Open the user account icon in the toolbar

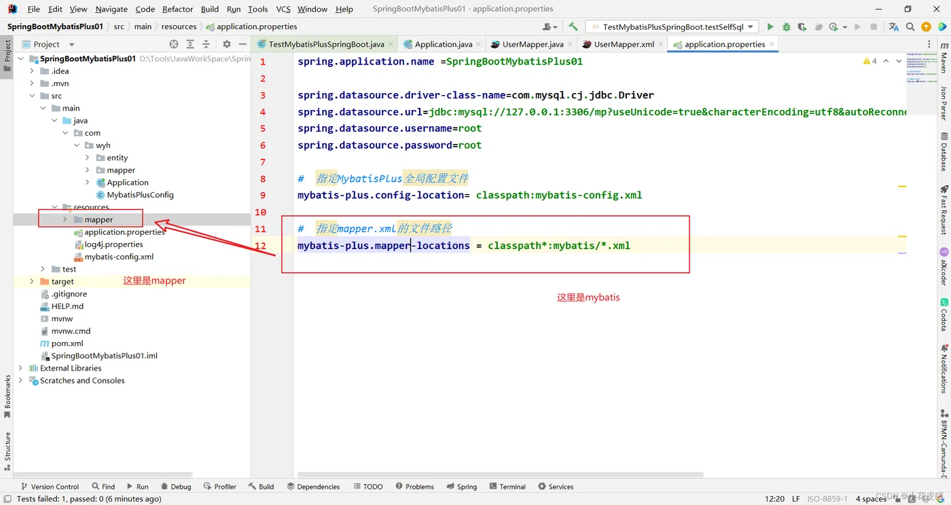point(549,27)
